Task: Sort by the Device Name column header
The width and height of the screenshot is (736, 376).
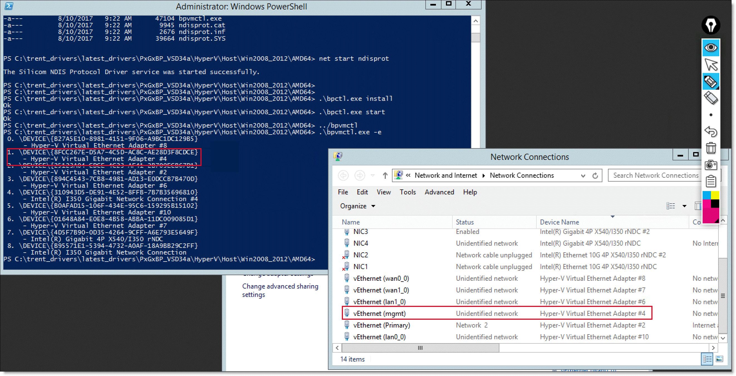Action: (559, 222)
